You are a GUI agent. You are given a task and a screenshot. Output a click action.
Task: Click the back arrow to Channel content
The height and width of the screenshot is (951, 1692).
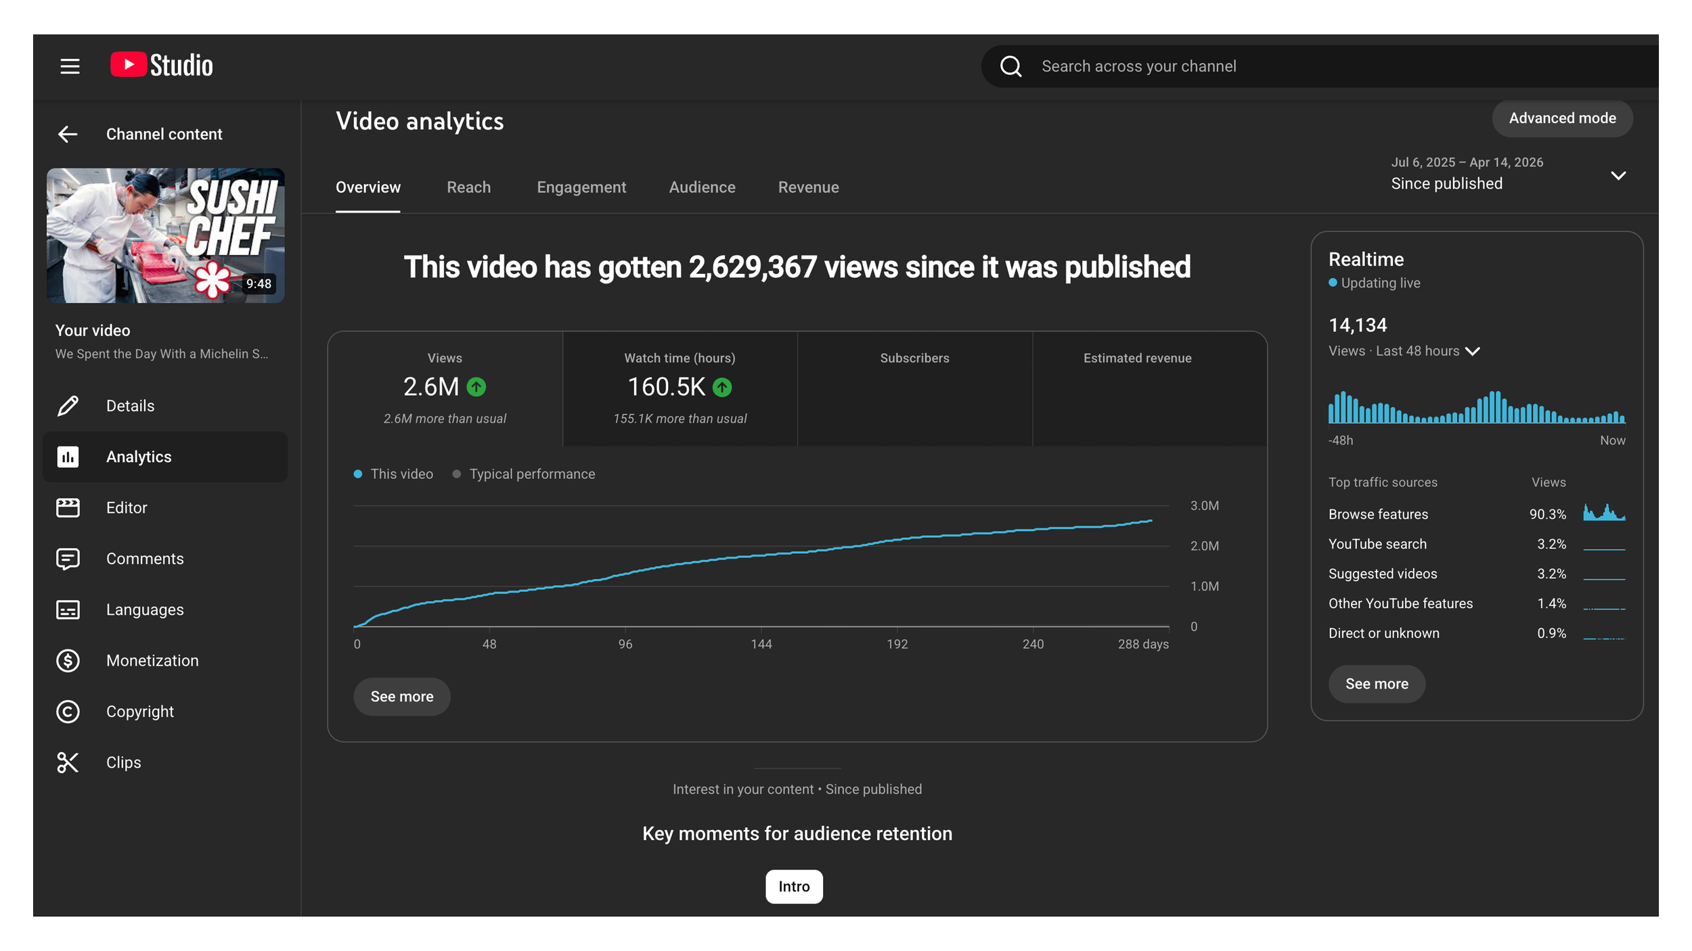(68, 134)
